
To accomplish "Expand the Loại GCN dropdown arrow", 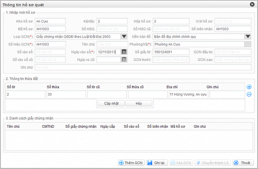I will pyautogui.click(x=124, y=37).
